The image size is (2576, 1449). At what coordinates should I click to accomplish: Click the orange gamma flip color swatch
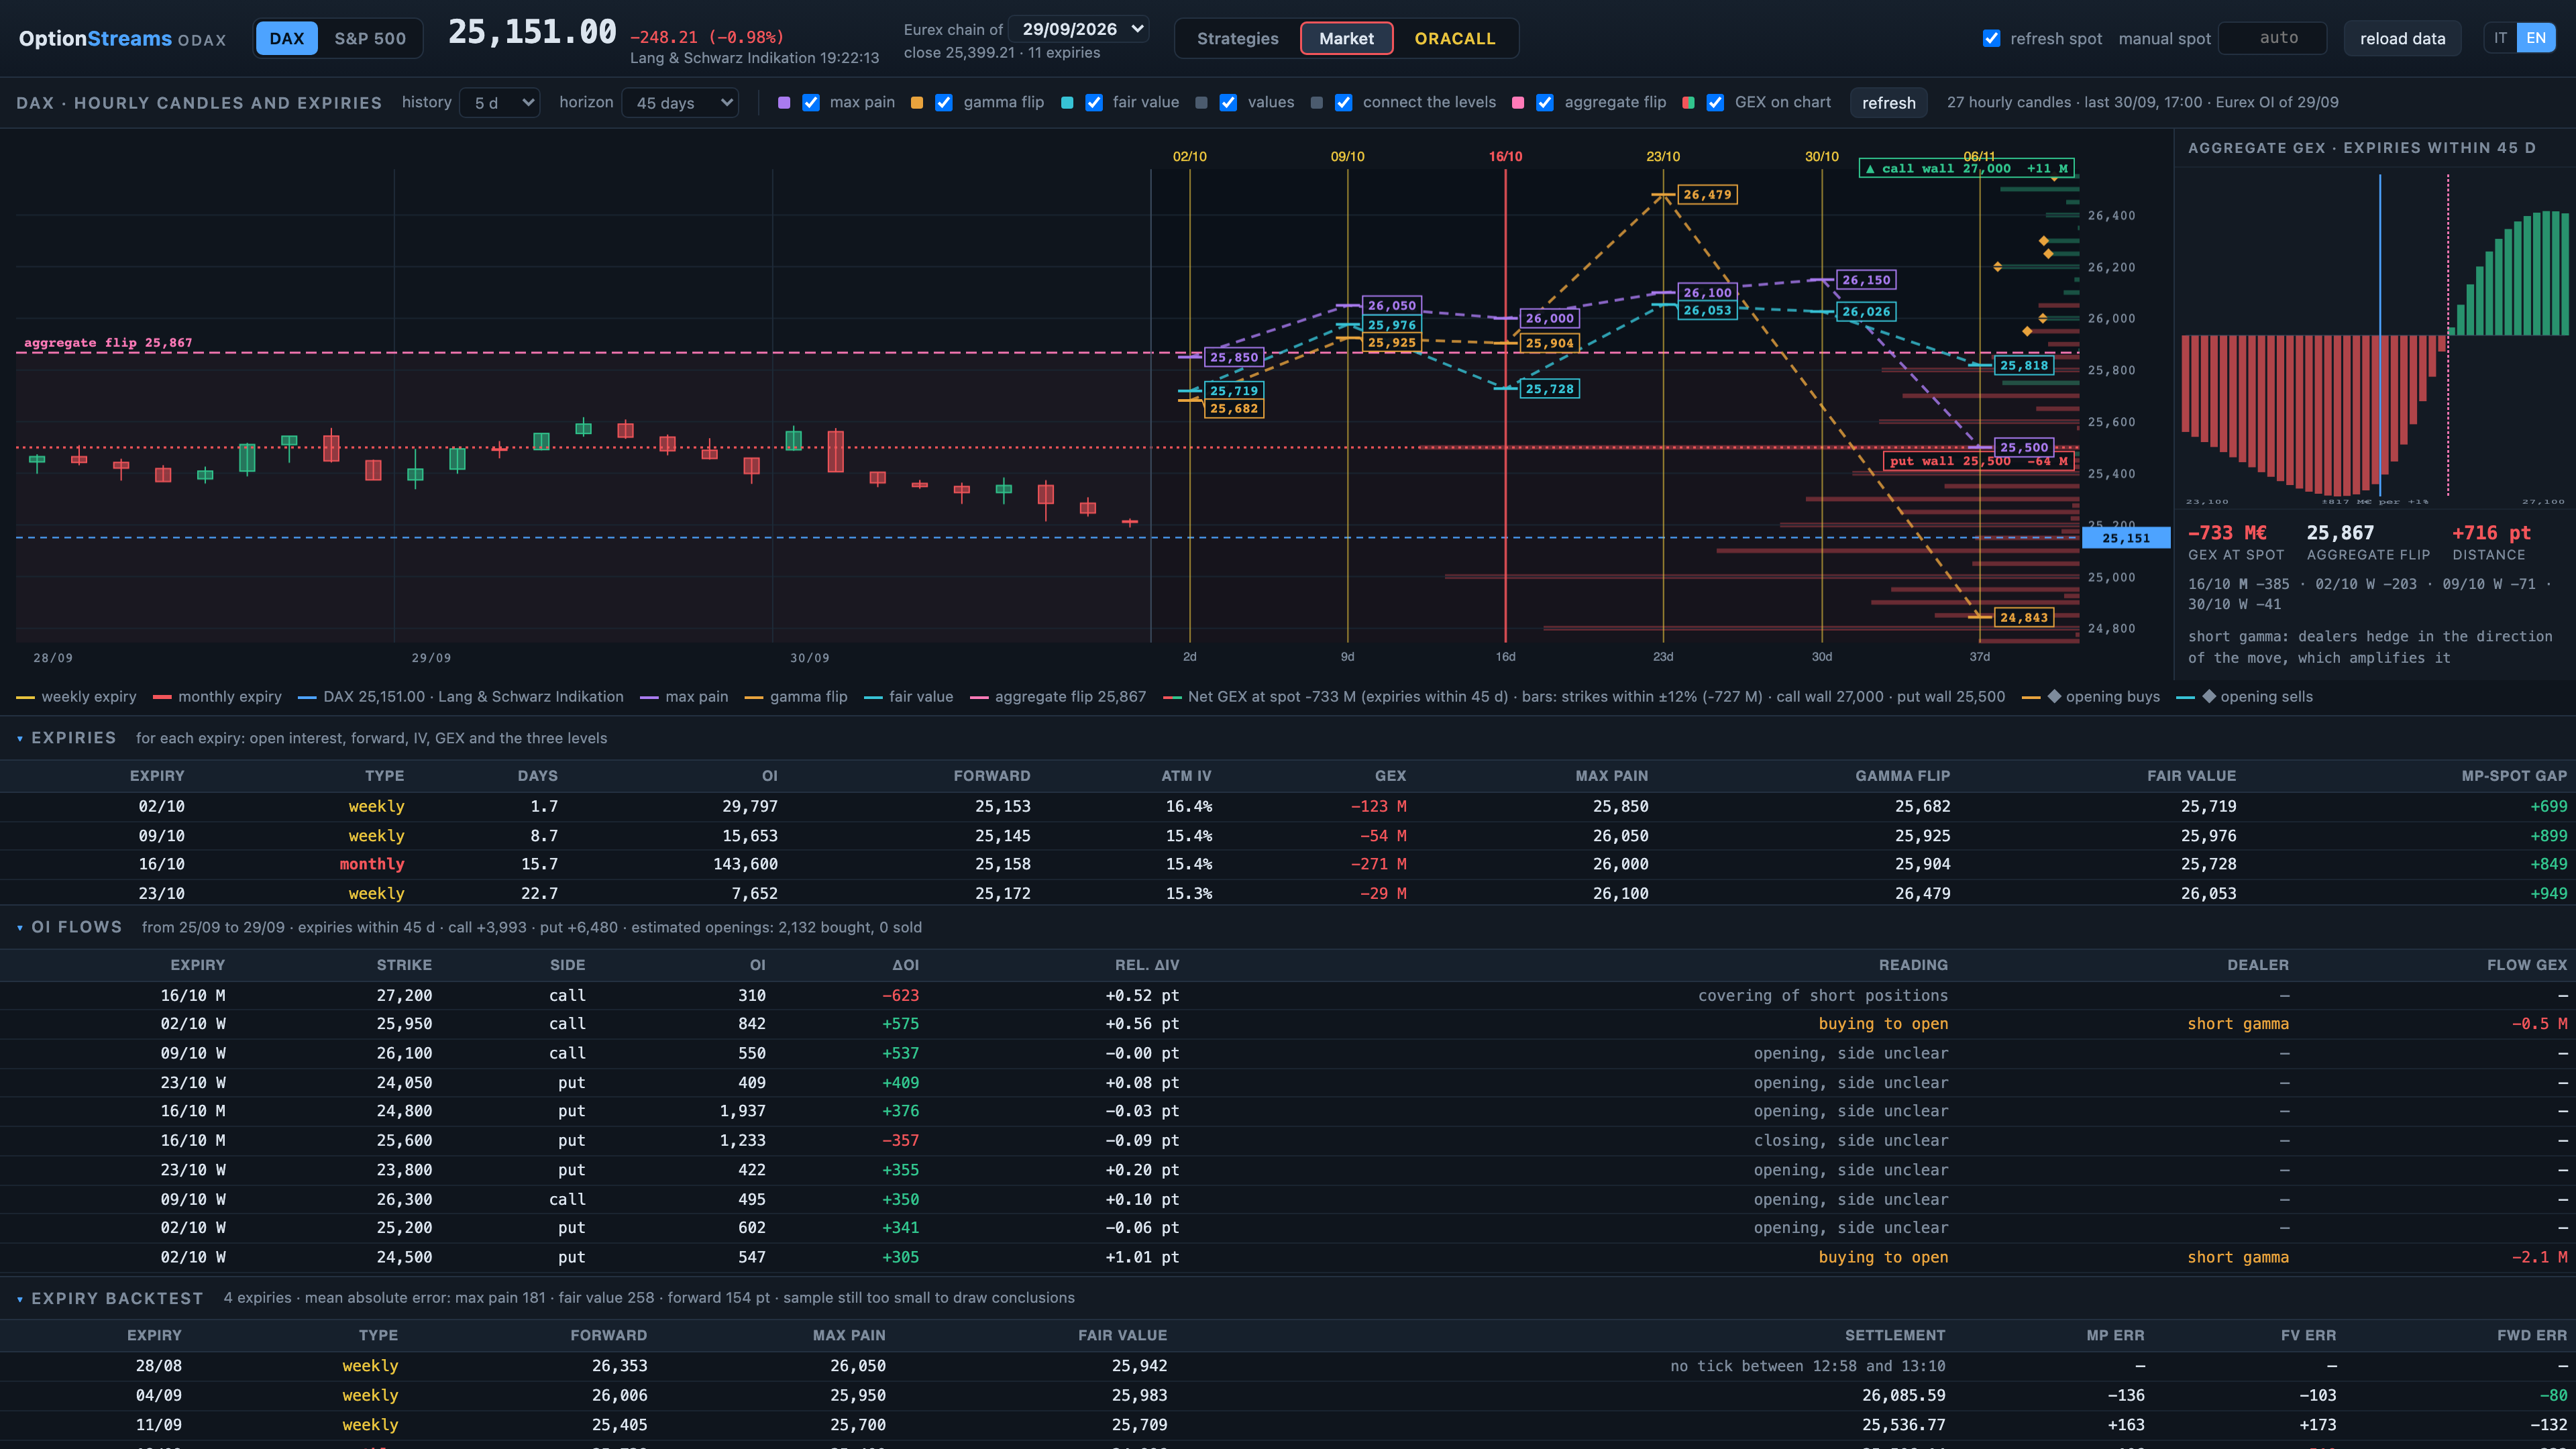point(917,102)
